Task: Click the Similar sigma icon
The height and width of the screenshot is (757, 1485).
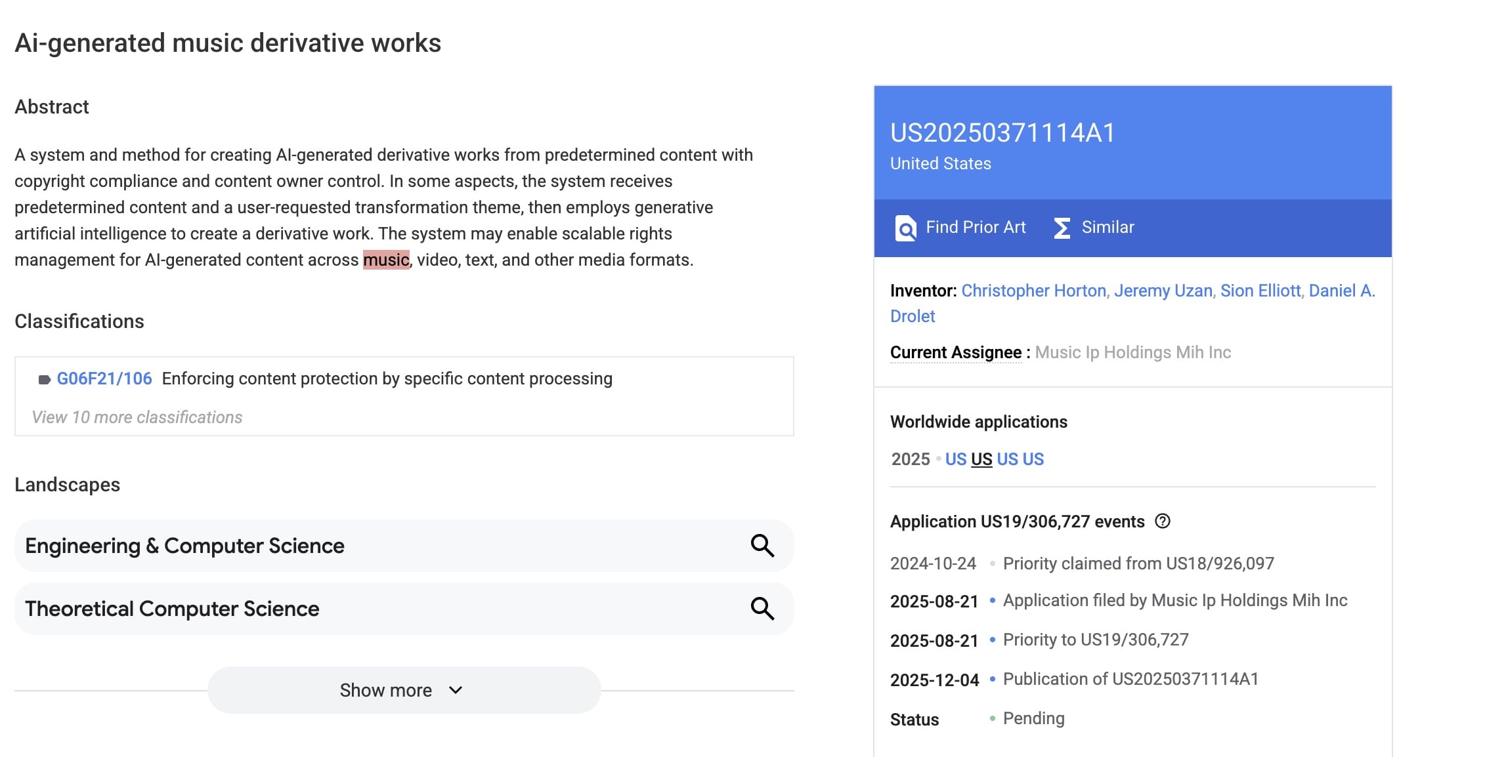Action: pyautogui.click(x=1062, y=228)
